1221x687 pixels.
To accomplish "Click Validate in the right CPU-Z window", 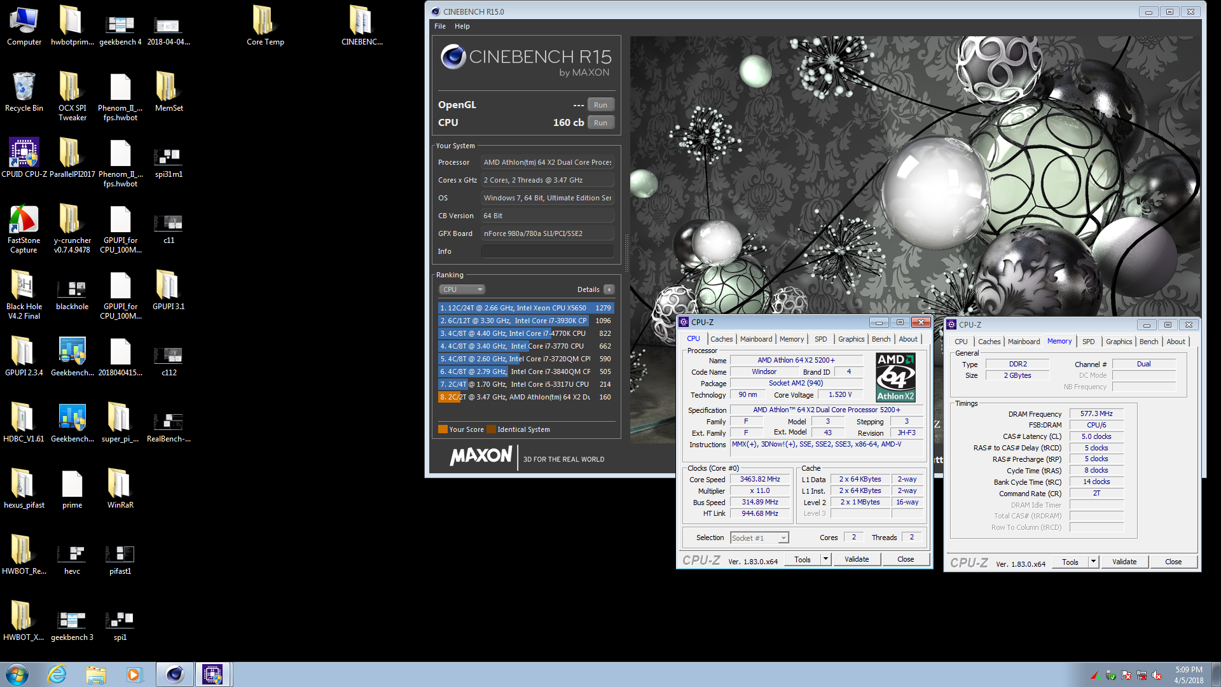I will pos(1124,562).
